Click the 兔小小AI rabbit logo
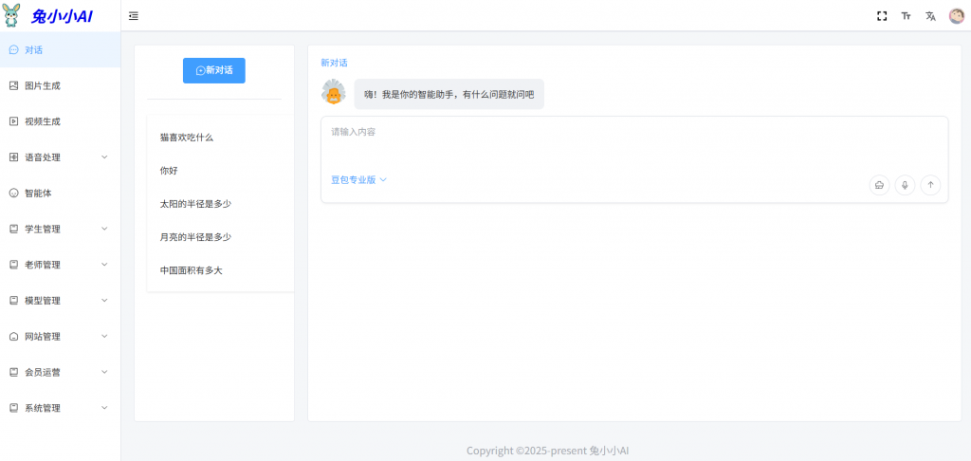This screenshot has width=971, height=461. click(x=12, y=15)
